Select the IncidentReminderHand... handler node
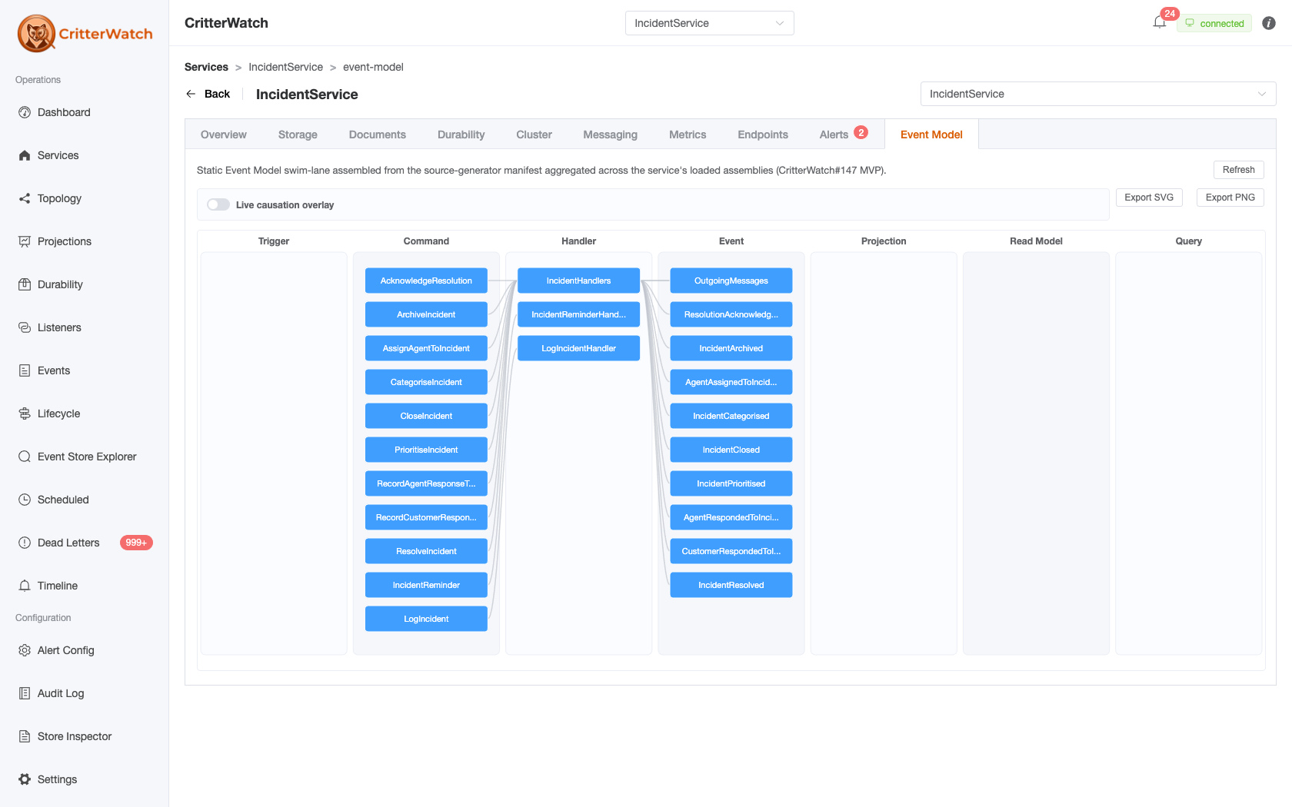Image resolution: width=1292 pixels, height=807 pixels. [x=578, y=314]
